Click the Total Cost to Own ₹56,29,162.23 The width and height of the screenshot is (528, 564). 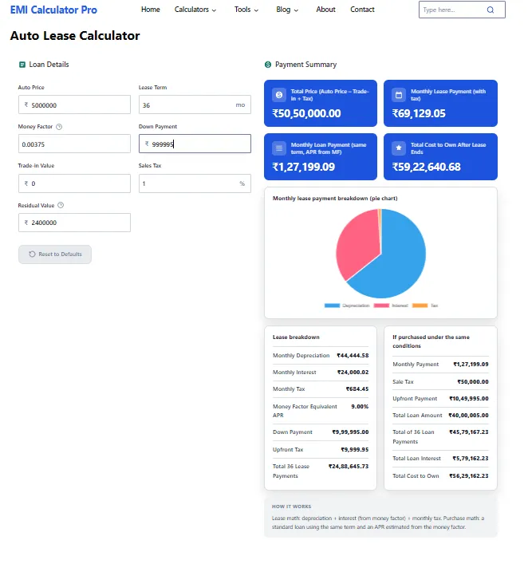point(469,476)
